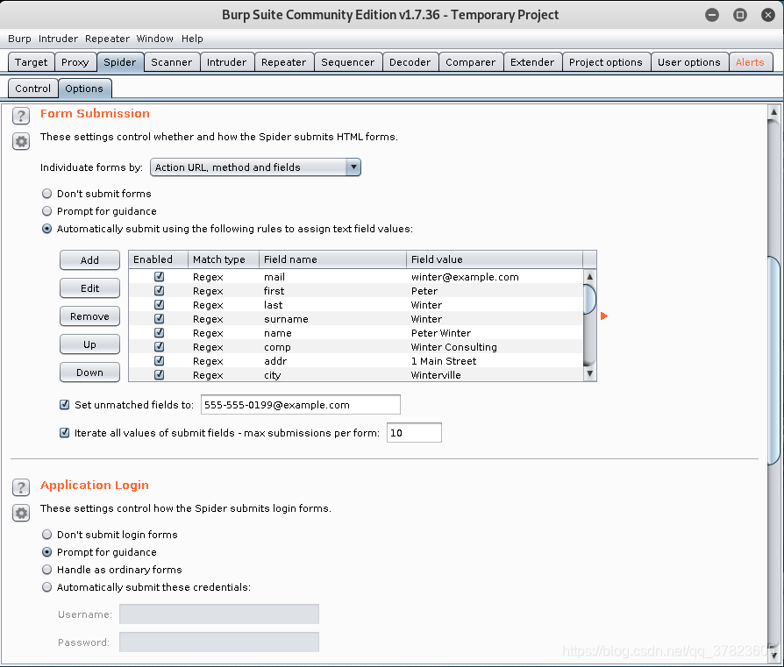Select Handle as ordinary forms radio
This screenshot has width=784, height=667.
pos(47,570)
